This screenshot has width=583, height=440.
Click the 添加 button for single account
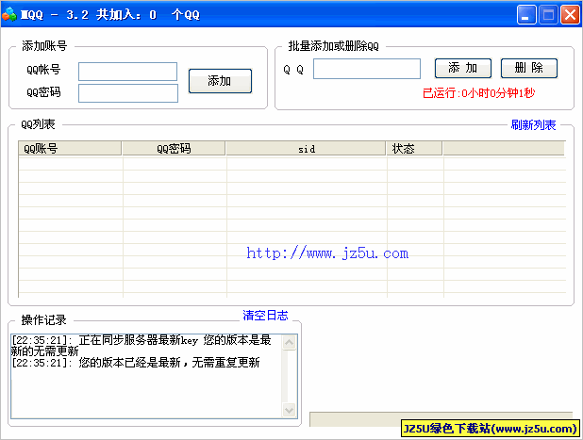point(220,81)
